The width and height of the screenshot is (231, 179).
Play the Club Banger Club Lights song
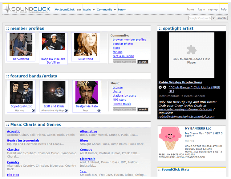(x=160, y=87)
